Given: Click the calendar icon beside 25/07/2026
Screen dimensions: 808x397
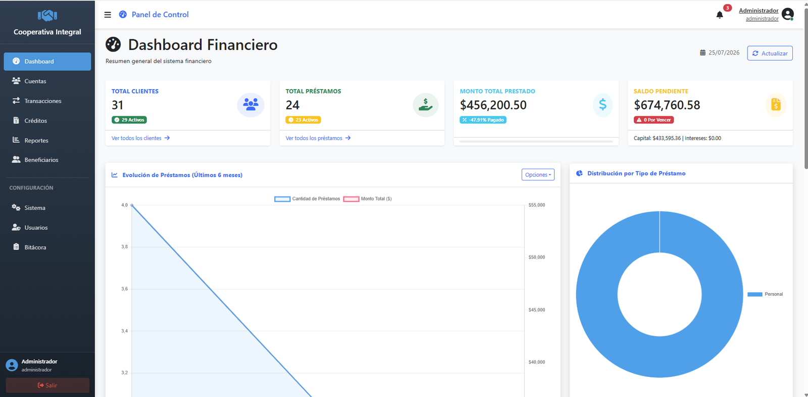Looking at the screenshot, I should [702, 52].
